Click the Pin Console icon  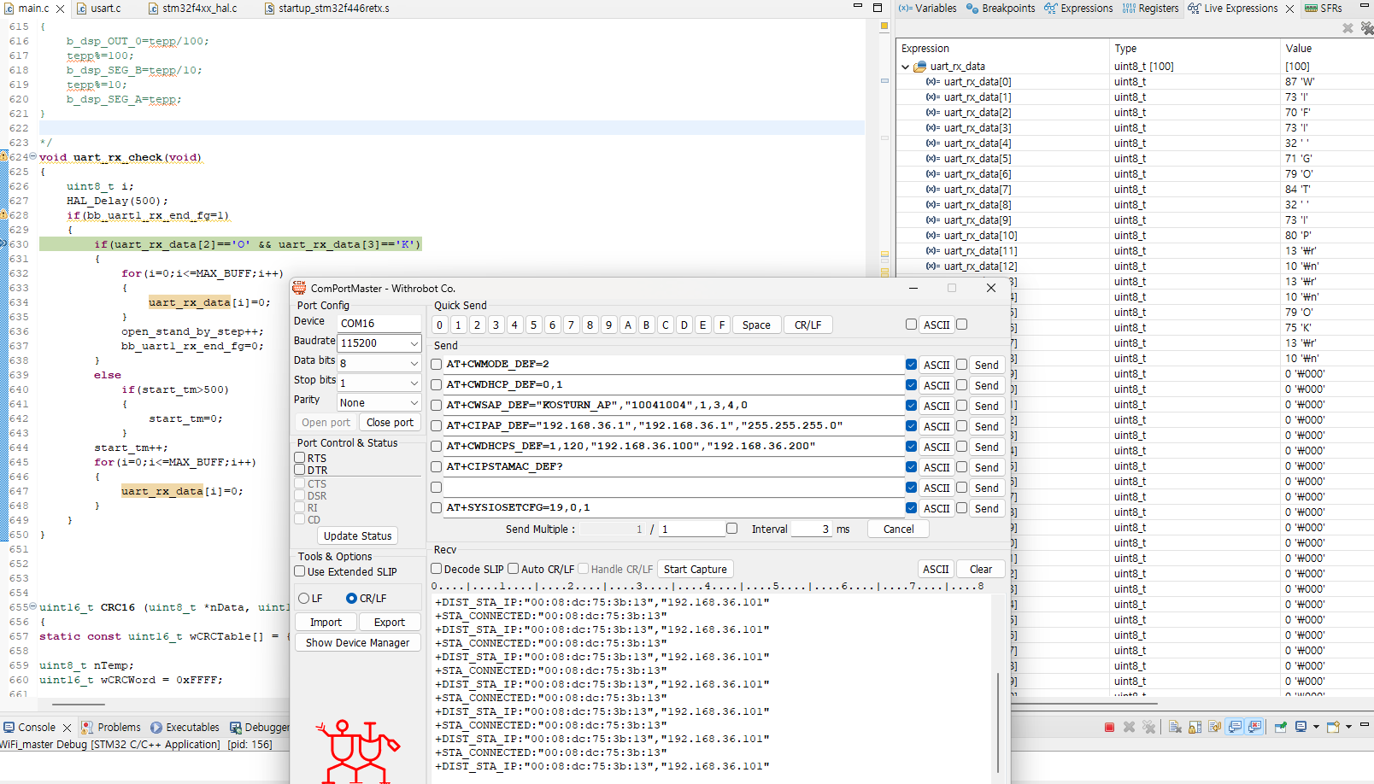[x=1280, y=727]
